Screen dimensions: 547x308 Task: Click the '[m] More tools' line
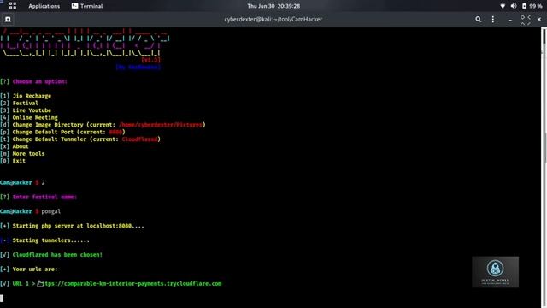pyautogui.click(x=22, y=154)
